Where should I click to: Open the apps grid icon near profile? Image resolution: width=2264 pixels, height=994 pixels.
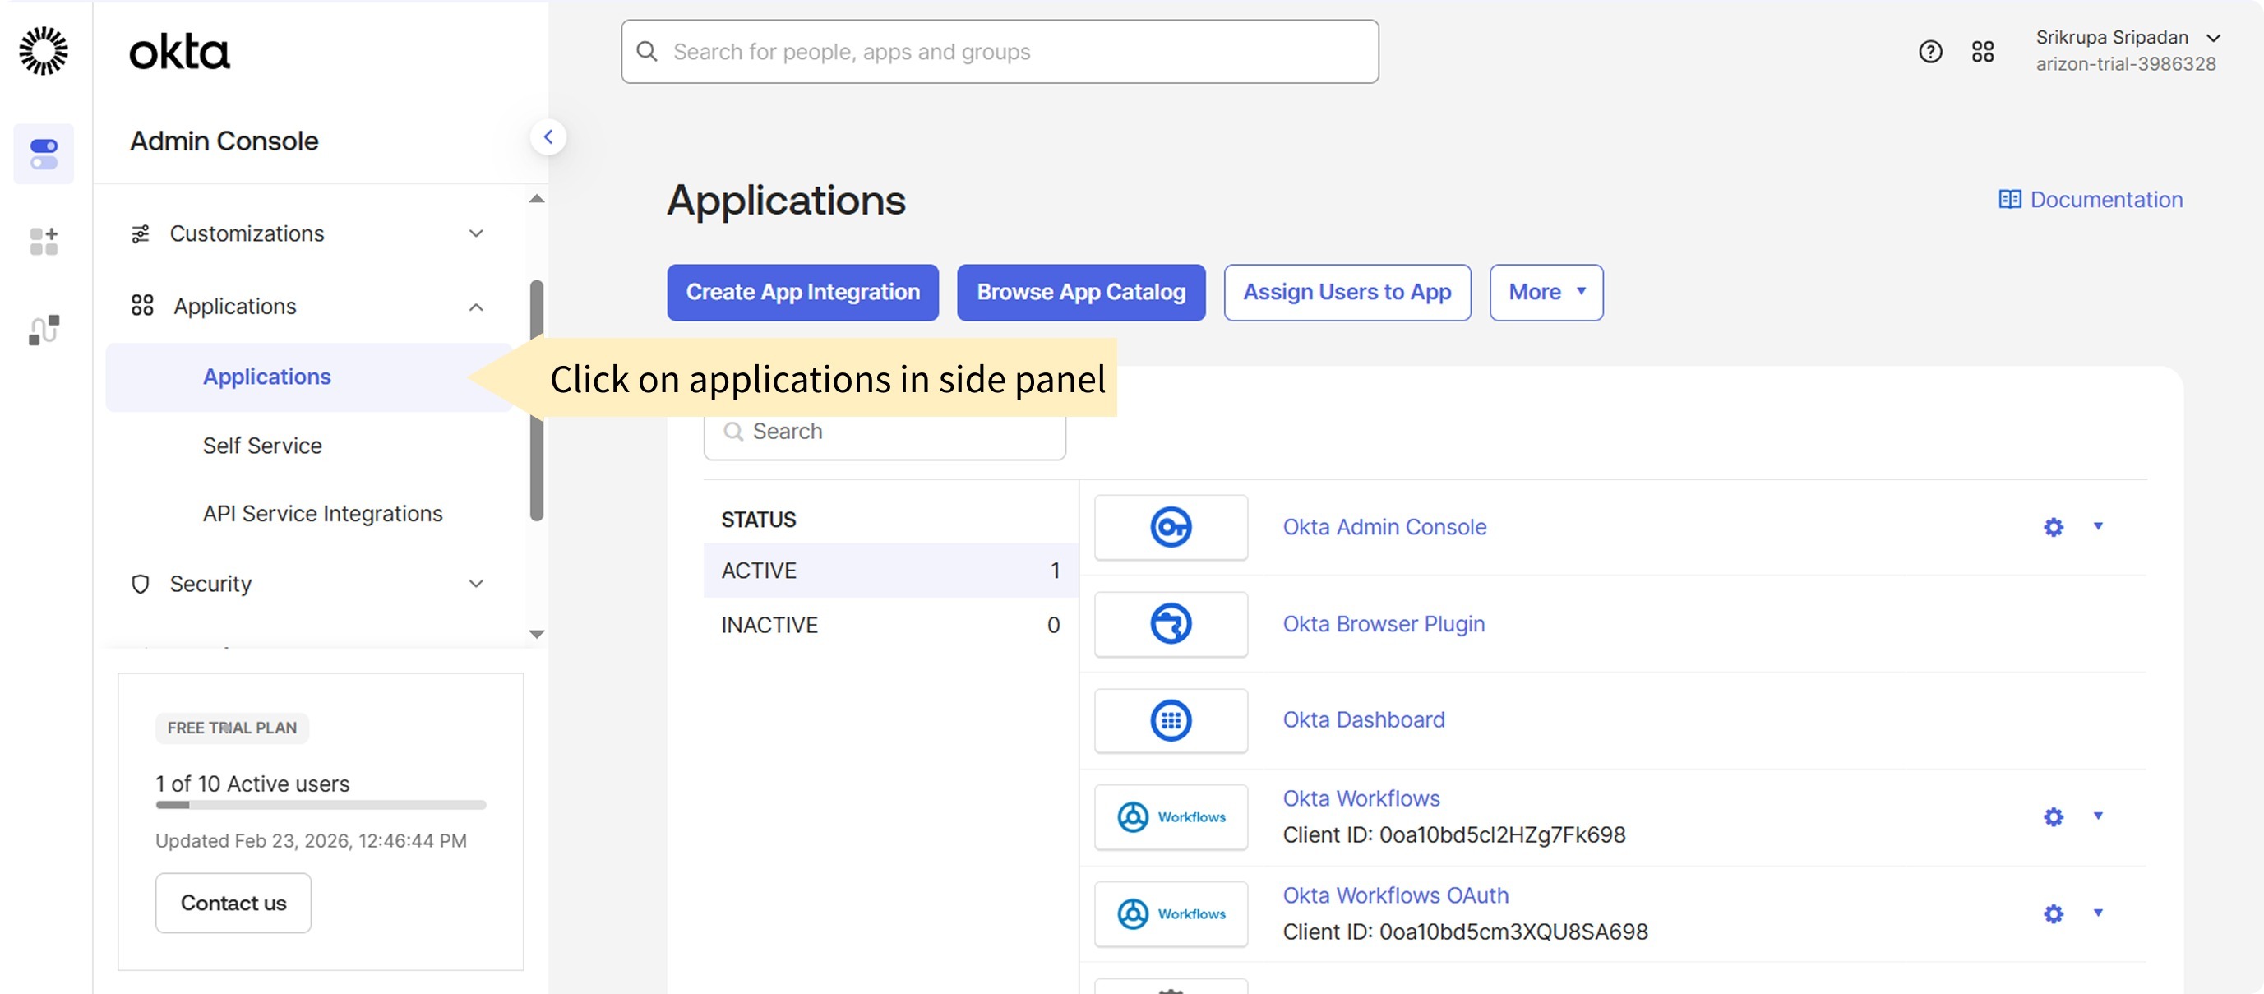pos(1982,52)
